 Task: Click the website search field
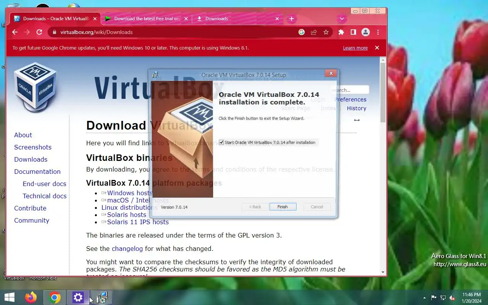(350, 90)
